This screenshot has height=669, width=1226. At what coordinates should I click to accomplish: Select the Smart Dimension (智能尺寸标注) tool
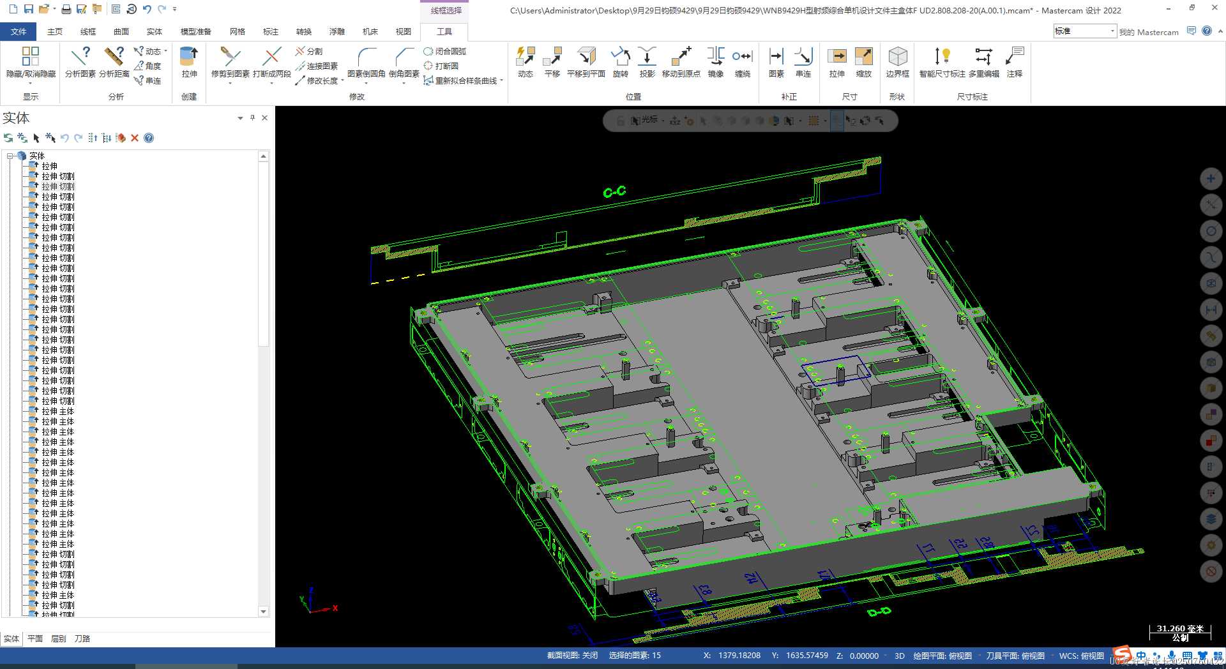tap(942, 62)
